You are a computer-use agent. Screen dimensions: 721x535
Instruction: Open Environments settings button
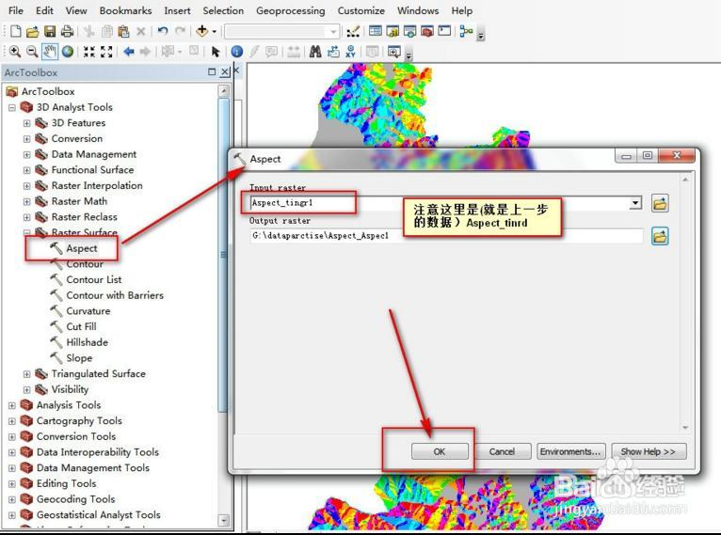pyautogui.click(x=570, y=451)
